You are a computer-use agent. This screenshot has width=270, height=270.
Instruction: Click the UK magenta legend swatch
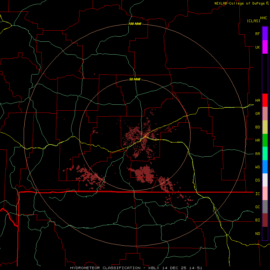coord(265,47)
